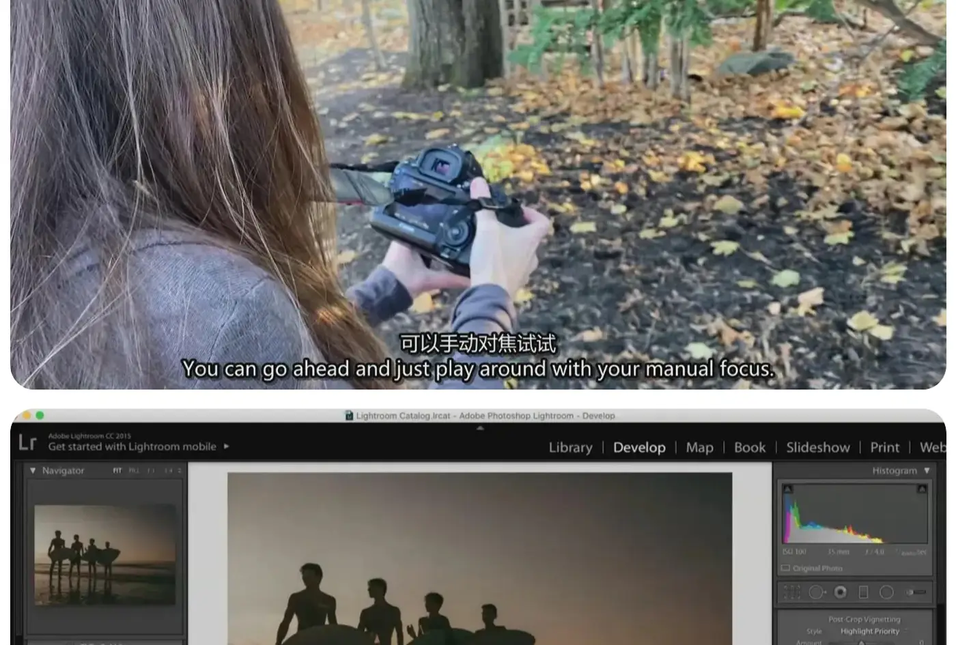Image resolution: width=956 pixels, height=645 pixels.
Task: Select the Adjustment Brush tool
Action: pos(916,592)
